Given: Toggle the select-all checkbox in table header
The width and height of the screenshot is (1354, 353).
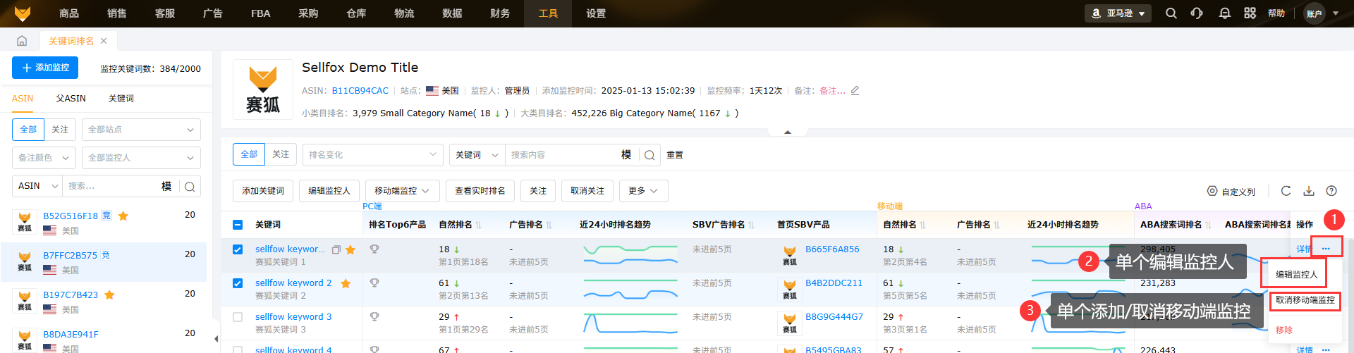Looking at the screenshot, I should coord(238,225).
